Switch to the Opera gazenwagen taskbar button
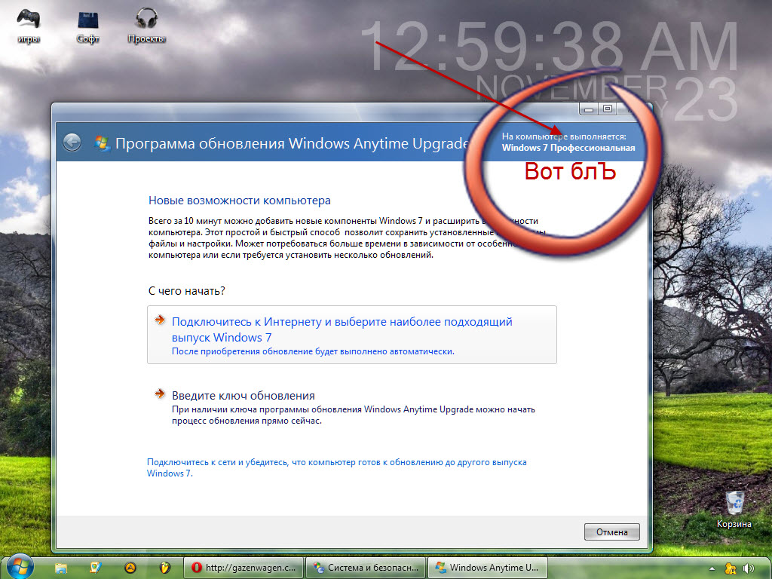Image resolution: width=772 pixels, height=579 pixels. pyautogui.click(x=244, y=568)
